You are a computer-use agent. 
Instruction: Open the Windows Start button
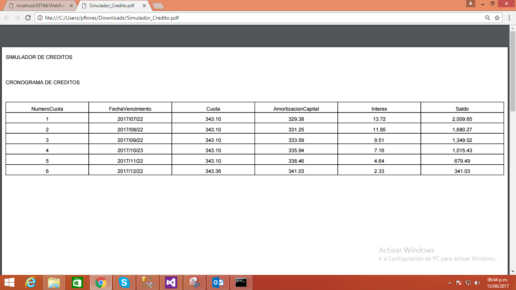tap(9, 282)
